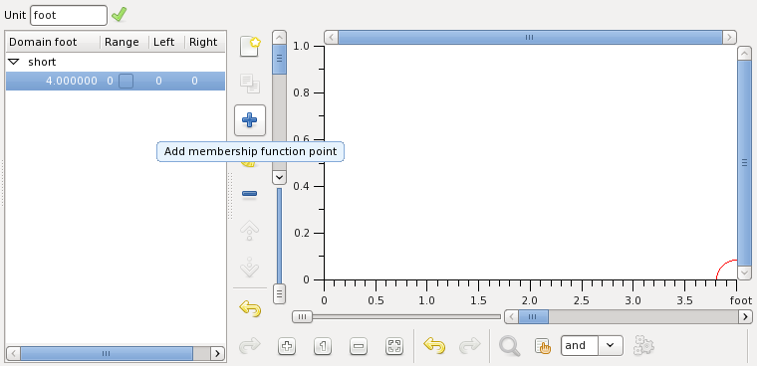
Task: Click the Domain foot column header
Action: point(53,42)
